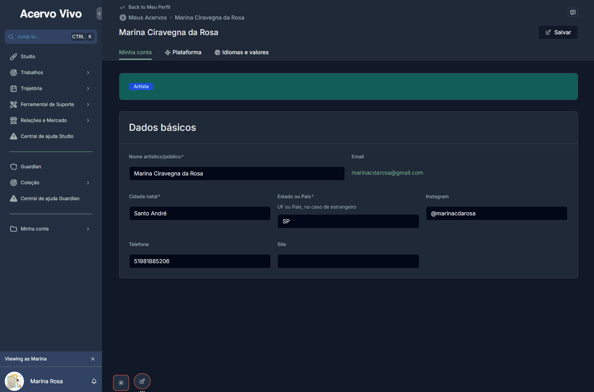Image resolution: width=594 pixels, height=392 pixels.
Task: Click the Estado ou País field with SP
Action: click(348, 221)
